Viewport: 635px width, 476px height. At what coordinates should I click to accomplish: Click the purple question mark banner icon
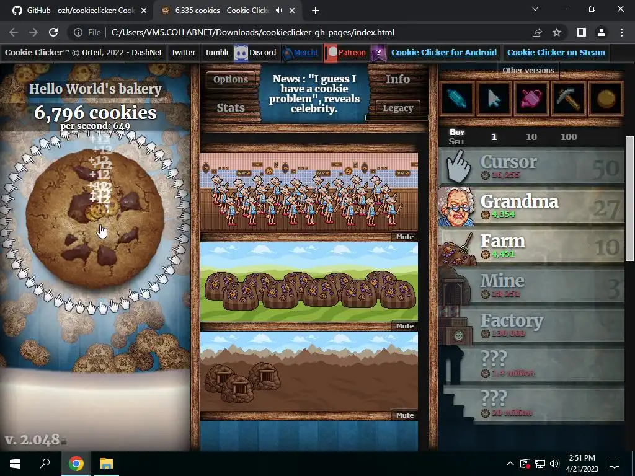tap(378, 53)
